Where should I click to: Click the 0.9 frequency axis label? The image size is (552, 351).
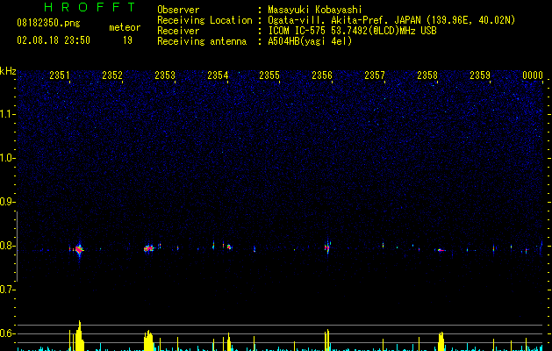click(7, 202)
